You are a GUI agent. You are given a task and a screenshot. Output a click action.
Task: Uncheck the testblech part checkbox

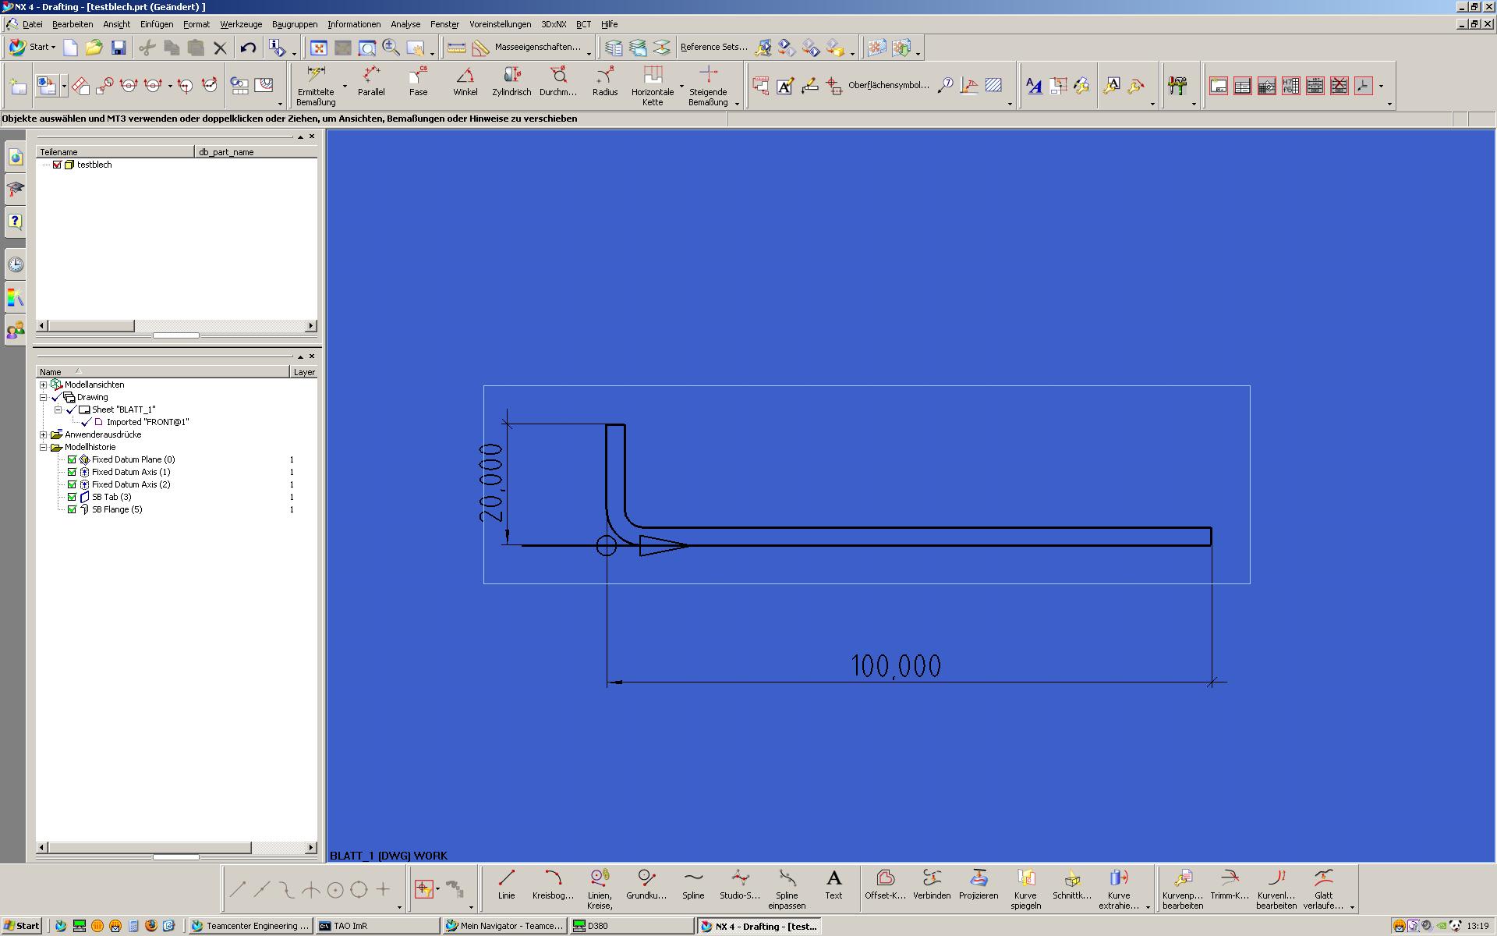57,165
